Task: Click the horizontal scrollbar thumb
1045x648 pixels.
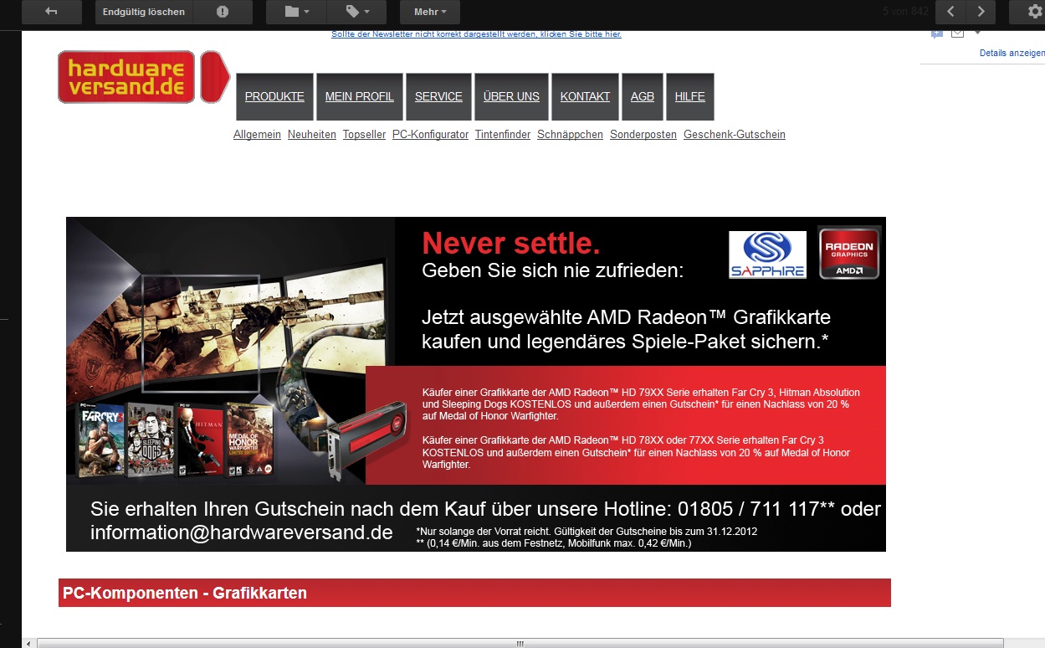Action: point(520,643)
